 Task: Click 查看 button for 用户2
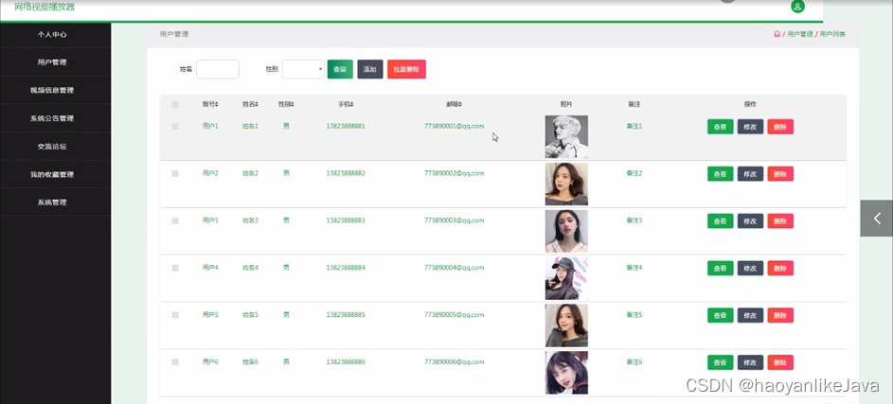pyautogui.click(x=721, y=174)
